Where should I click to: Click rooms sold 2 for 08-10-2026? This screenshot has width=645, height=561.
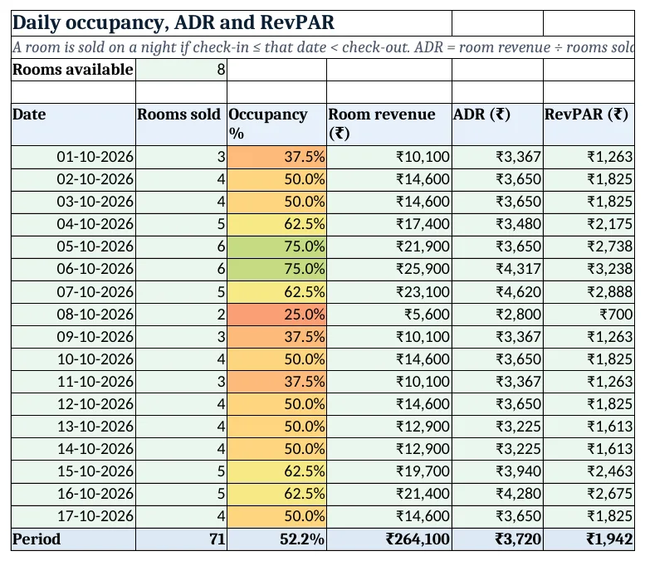click(x=182, y=315)
